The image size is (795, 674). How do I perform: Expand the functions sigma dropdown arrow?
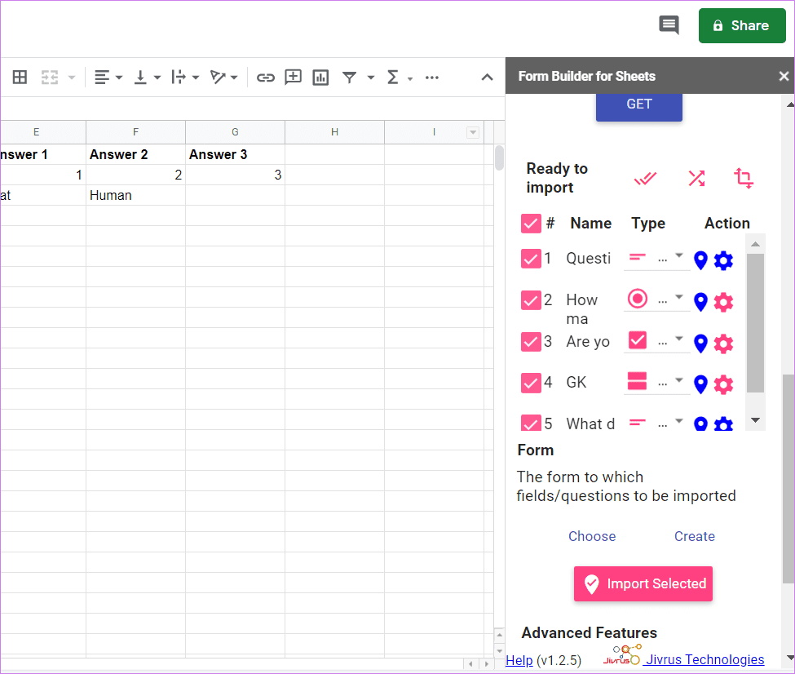pyautogui.click(x=410, y=78)
